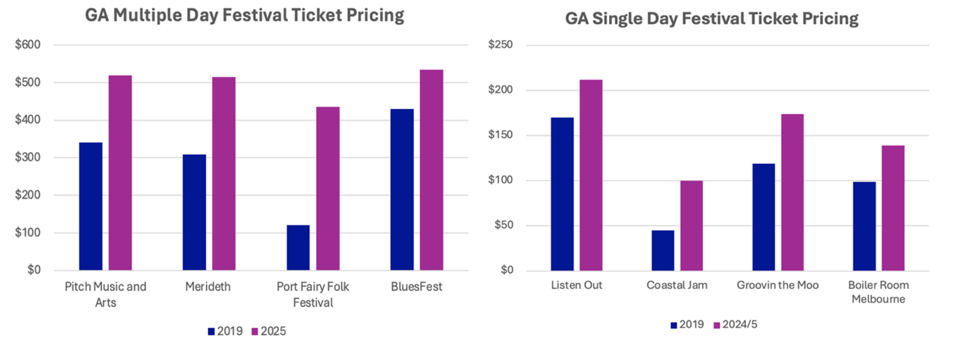Select the BluesFest 2019 blue bar
This screenshot has height=347, width=953.
[402, 189]
